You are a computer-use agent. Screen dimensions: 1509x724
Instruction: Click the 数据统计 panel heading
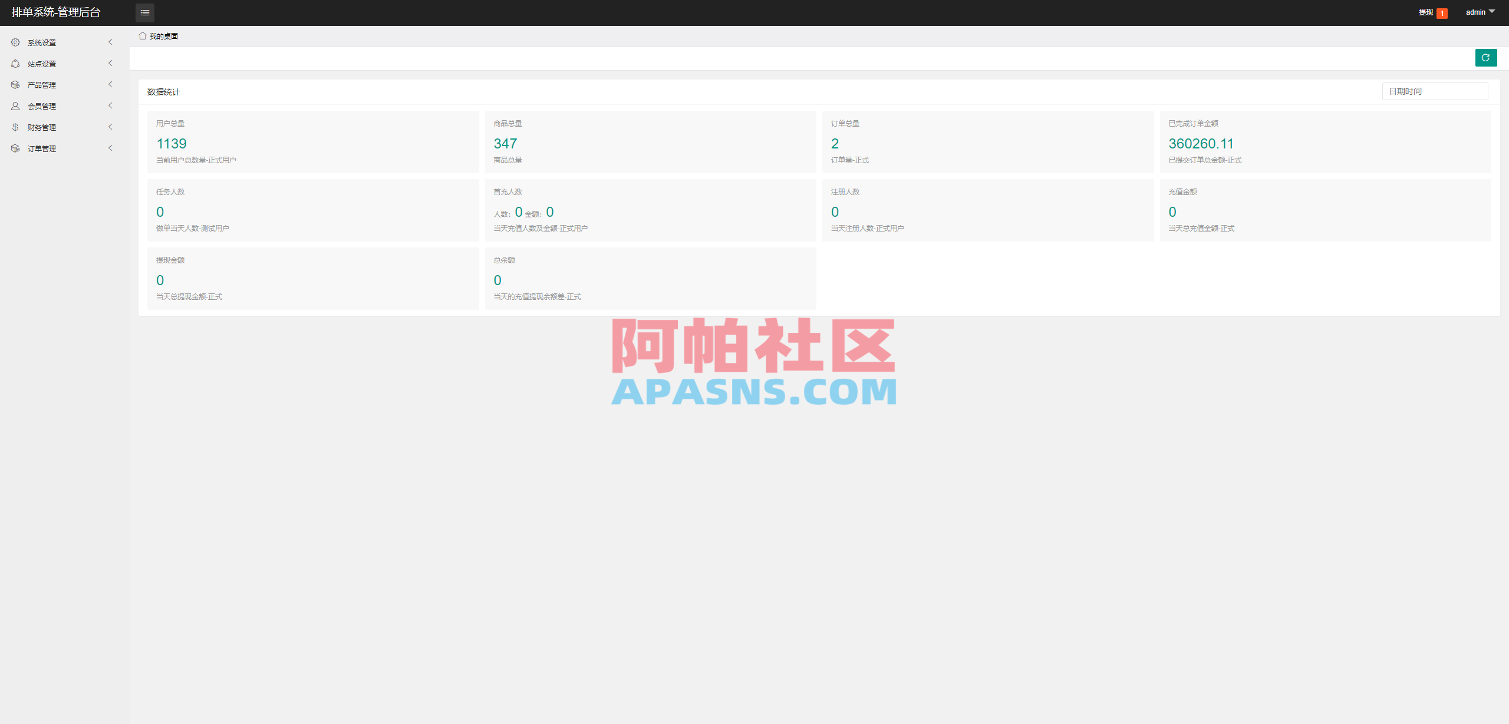coord(163,92)
